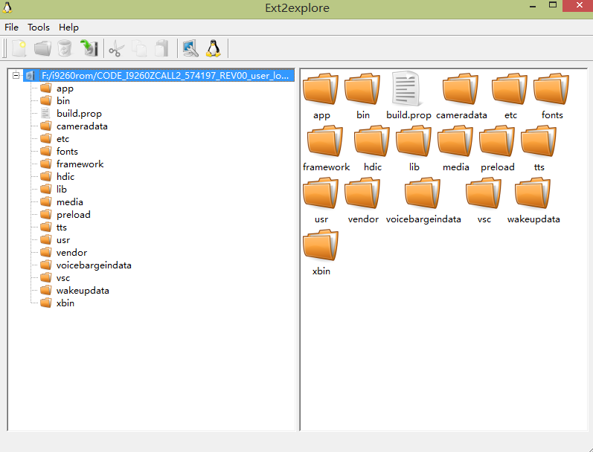Image resolution: width=593 pixels, height=452 pixels.
Task: Click the lib folder icon in file pane
Action: click(x=414, y=141)
